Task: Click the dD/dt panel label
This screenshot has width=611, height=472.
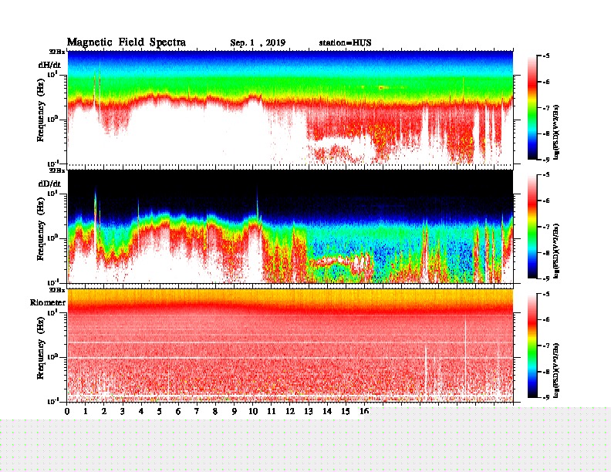Action: (x=49, y=184)
